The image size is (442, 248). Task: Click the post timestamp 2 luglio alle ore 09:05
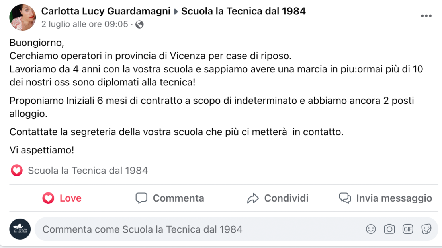click(x=84, y=24)
